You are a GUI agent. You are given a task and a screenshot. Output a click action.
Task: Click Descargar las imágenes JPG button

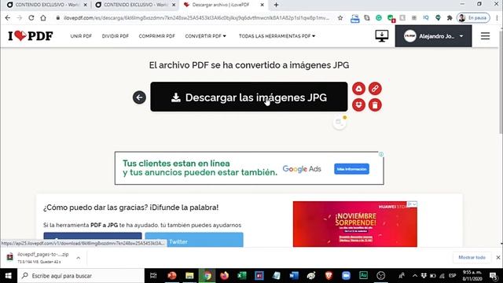tap(249, 97)
